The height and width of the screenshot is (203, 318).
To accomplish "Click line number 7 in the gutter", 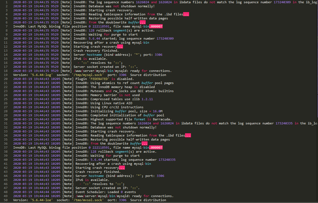I will coord(6,26).
